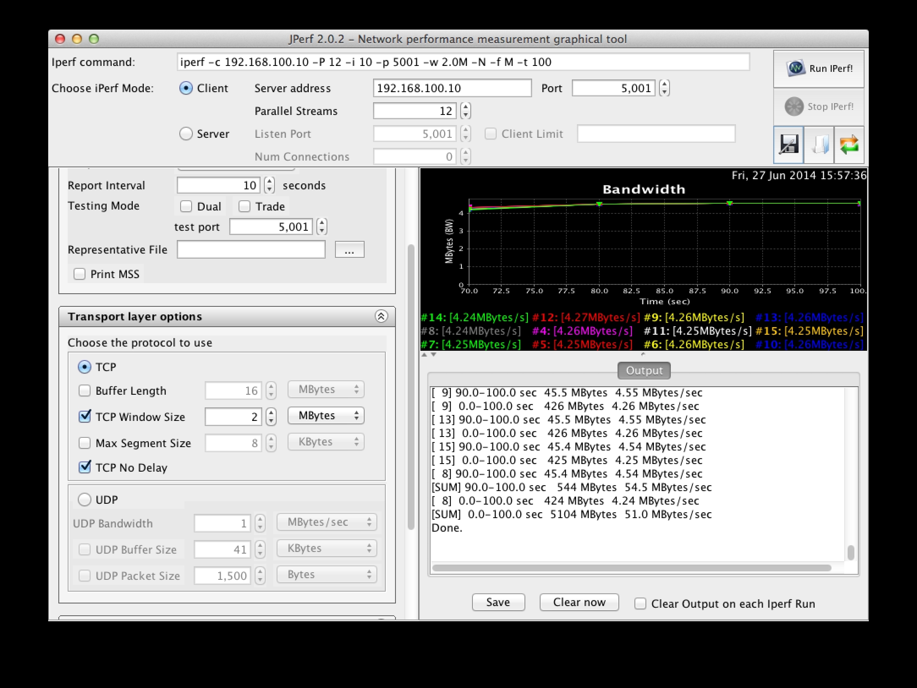Viewport: 917px width, 688px height.
Task: Click the graph splitter collapse arrows
Action: tap(428, 355)
